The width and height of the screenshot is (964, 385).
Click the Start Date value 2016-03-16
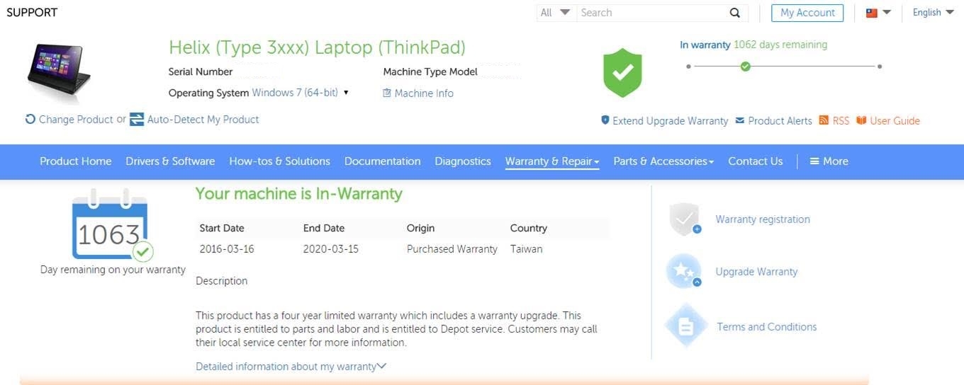[x=227, y=249]
